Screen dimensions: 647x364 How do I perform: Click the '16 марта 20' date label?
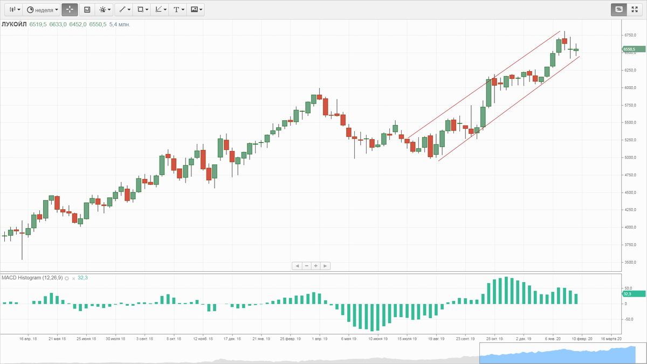[611, 339]
